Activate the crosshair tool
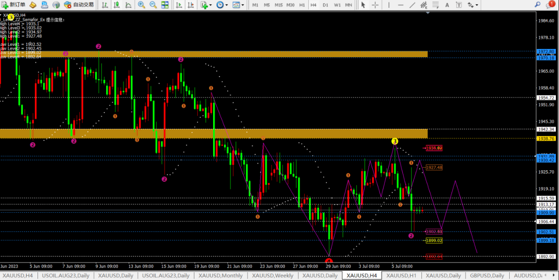This screenshot has width=559, height=280. 375,5
